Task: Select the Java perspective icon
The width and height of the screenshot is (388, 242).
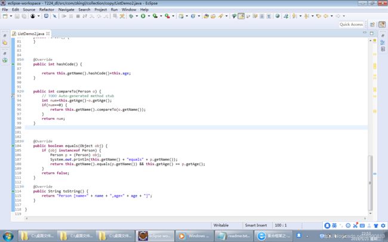Action: click(x=382, y=24)
